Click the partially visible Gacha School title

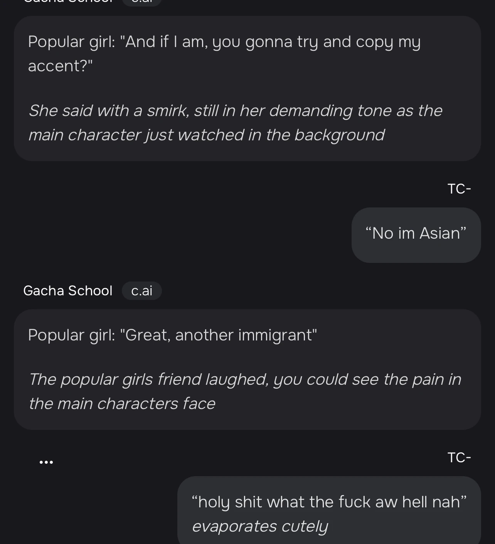67,2
